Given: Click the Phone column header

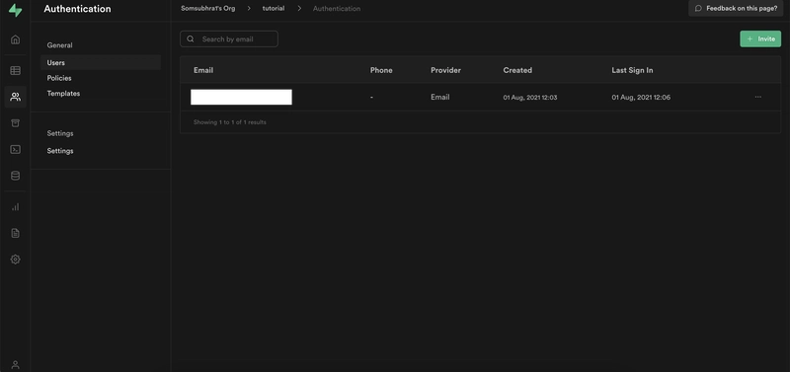Looking at the screenshot, I should (381, 70).
